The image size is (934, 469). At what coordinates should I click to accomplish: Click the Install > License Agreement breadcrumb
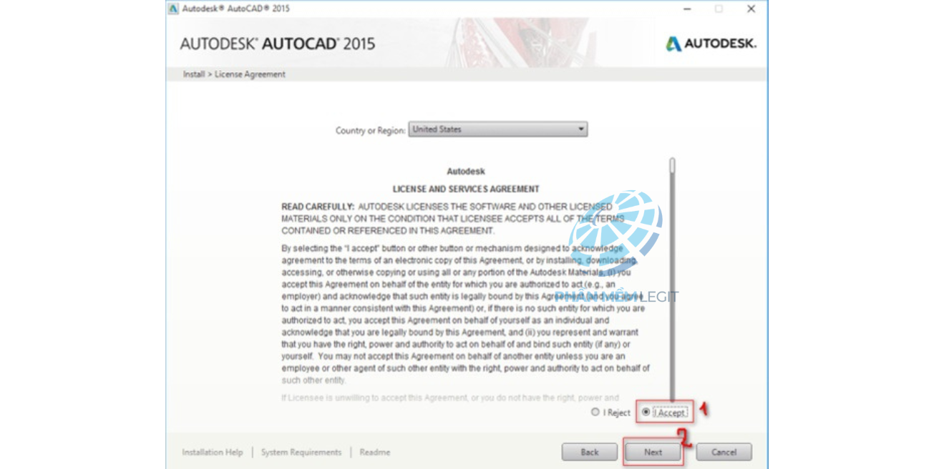(234, 74)
